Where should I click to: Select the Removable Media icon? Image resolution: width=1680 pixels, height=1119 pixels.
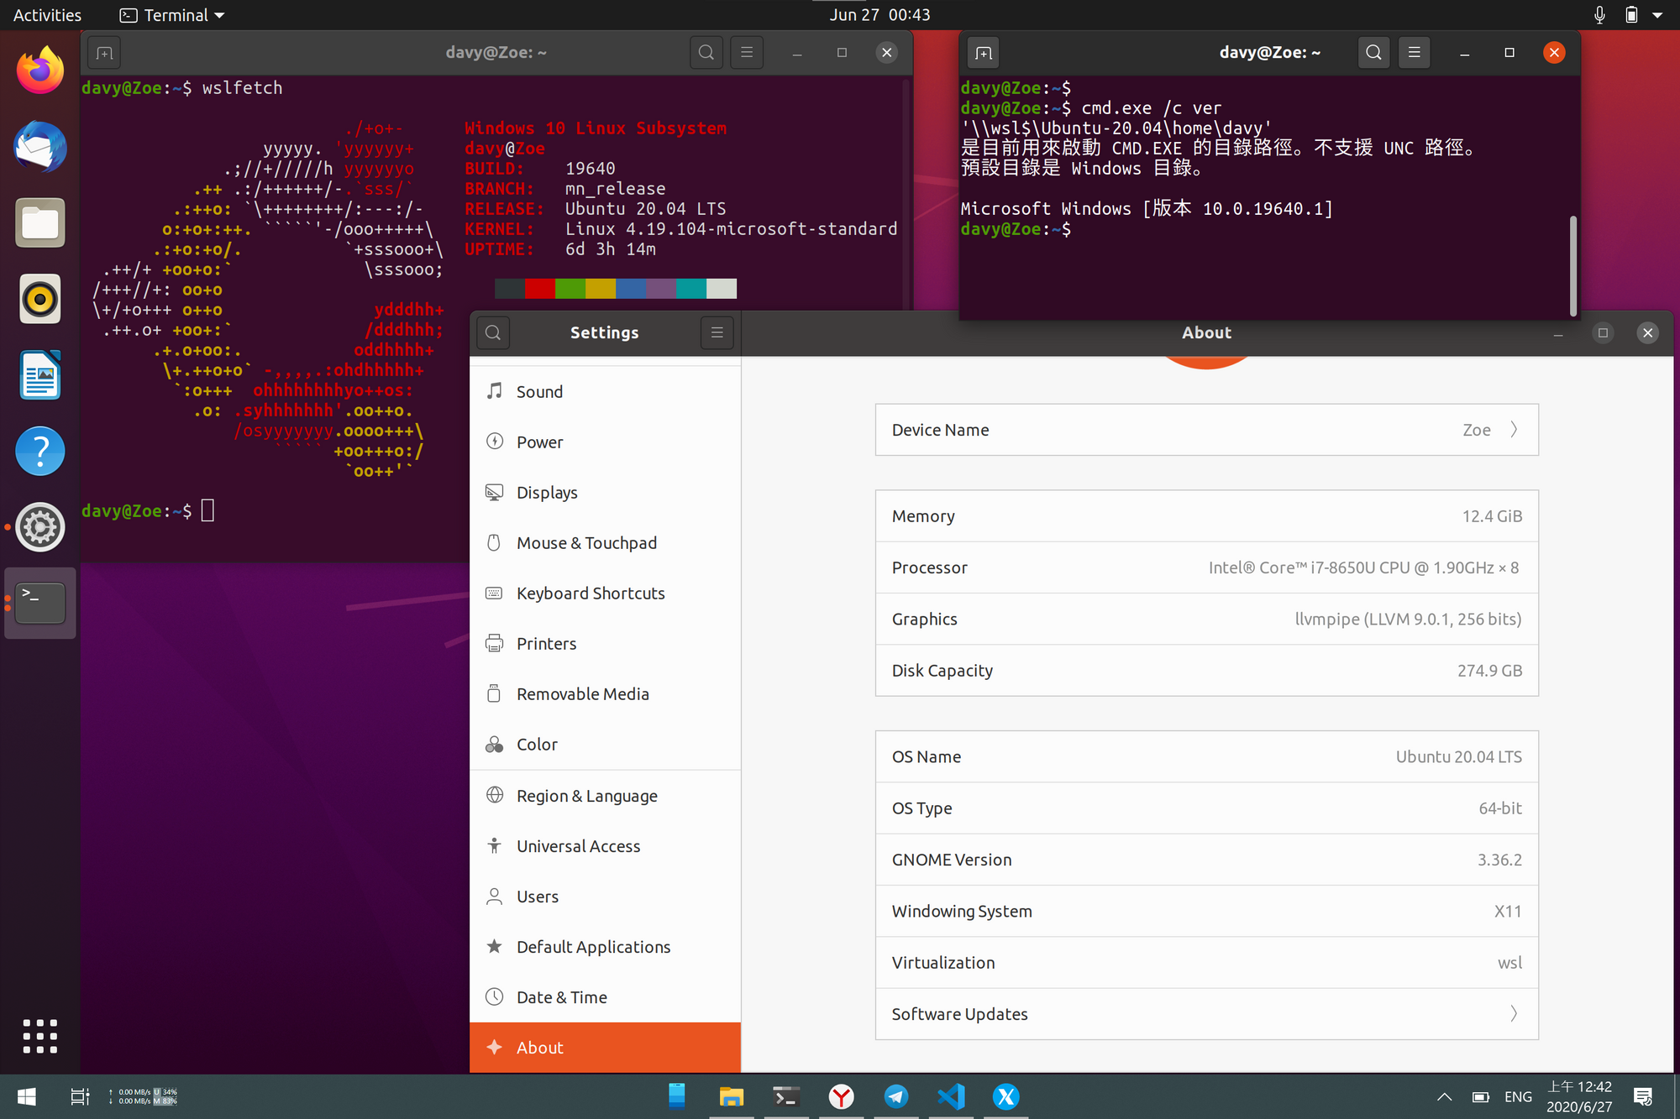coord(495,693)
